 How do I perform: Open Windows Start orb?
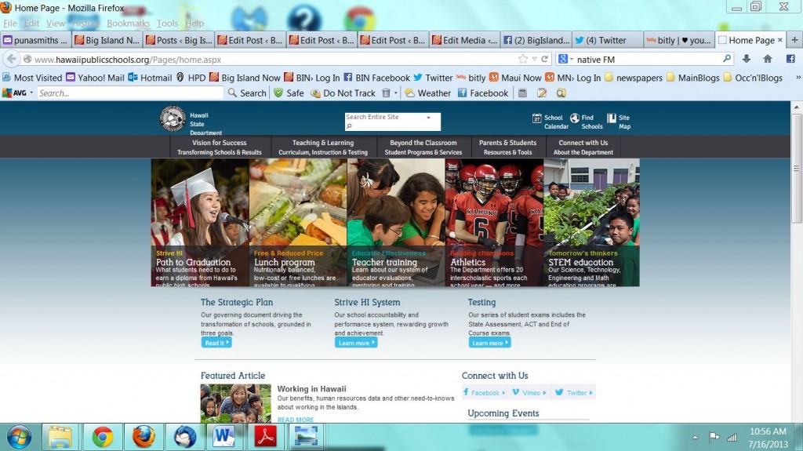19,437
